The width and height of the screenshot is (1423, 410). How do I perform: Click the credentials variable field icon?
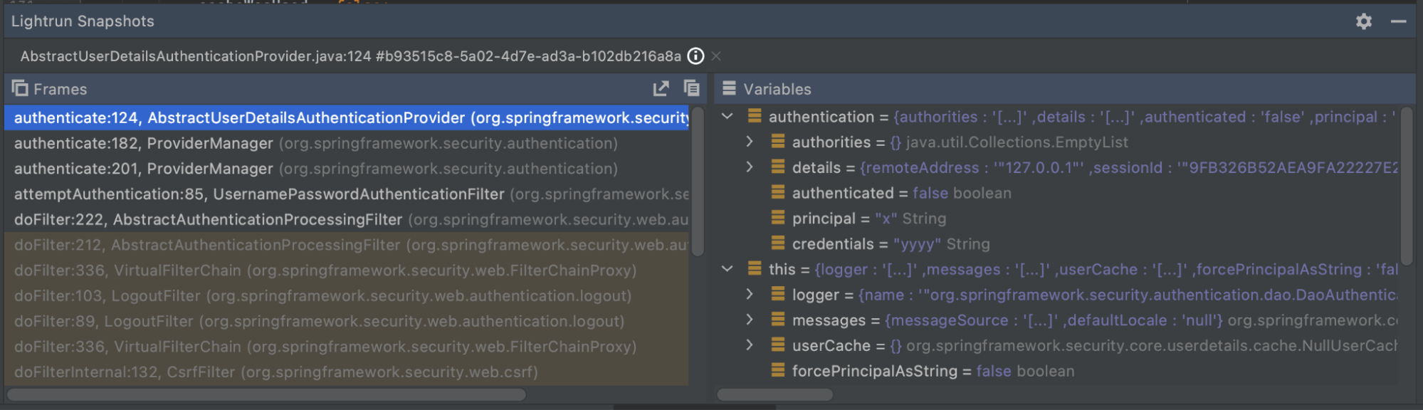click(x=778, y=243)
